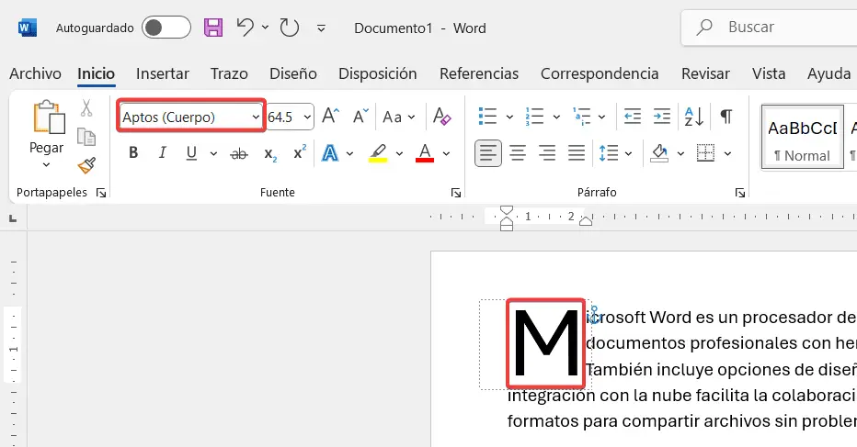This screenshot has width=857, height=447.
Task: Click the Copy icon
Action: (x=86, y=137)
